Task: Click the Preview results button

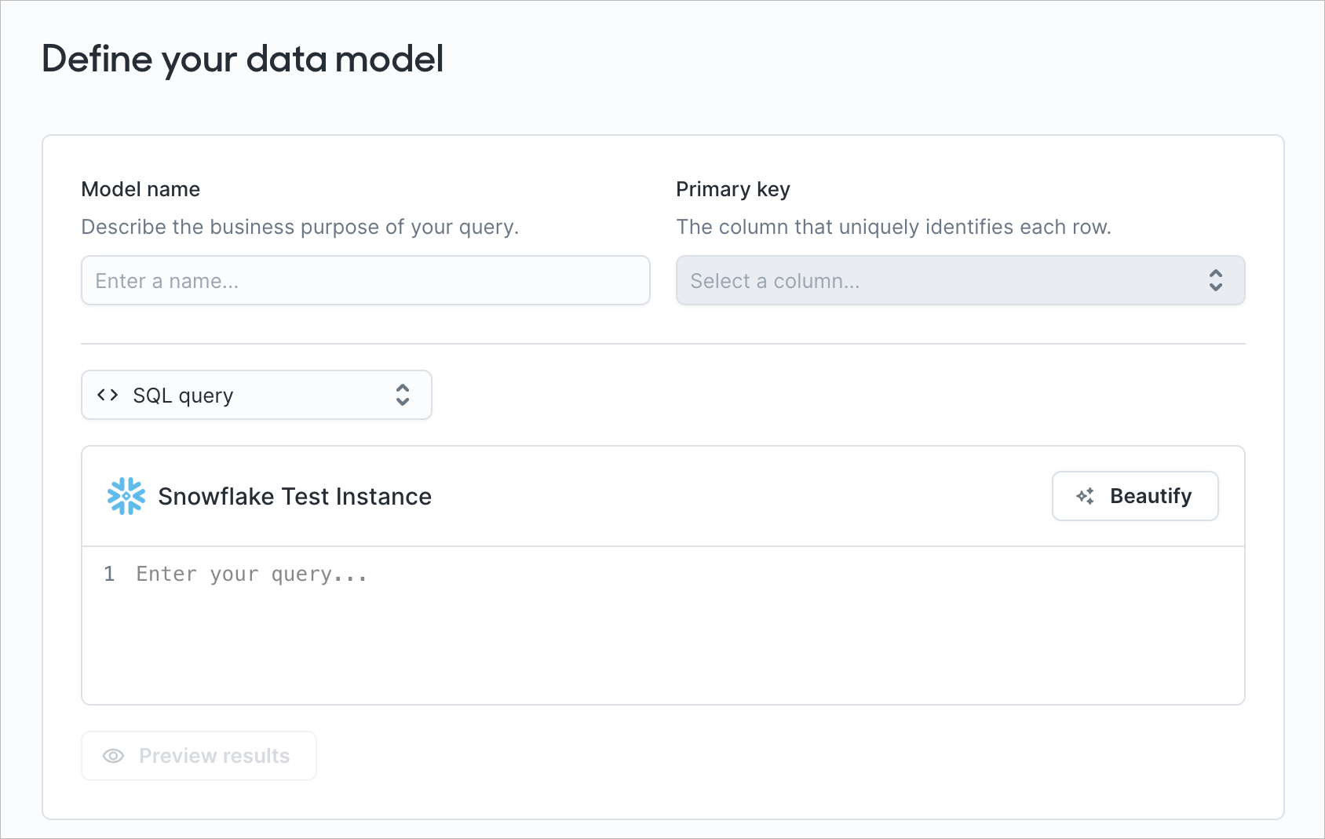Action: tap(199, 756)
